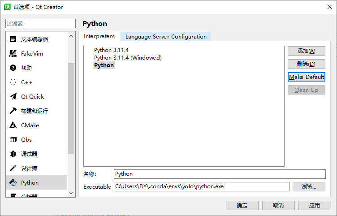
Task: Close the 首选项 dialog window
Action: click(330, 7)
